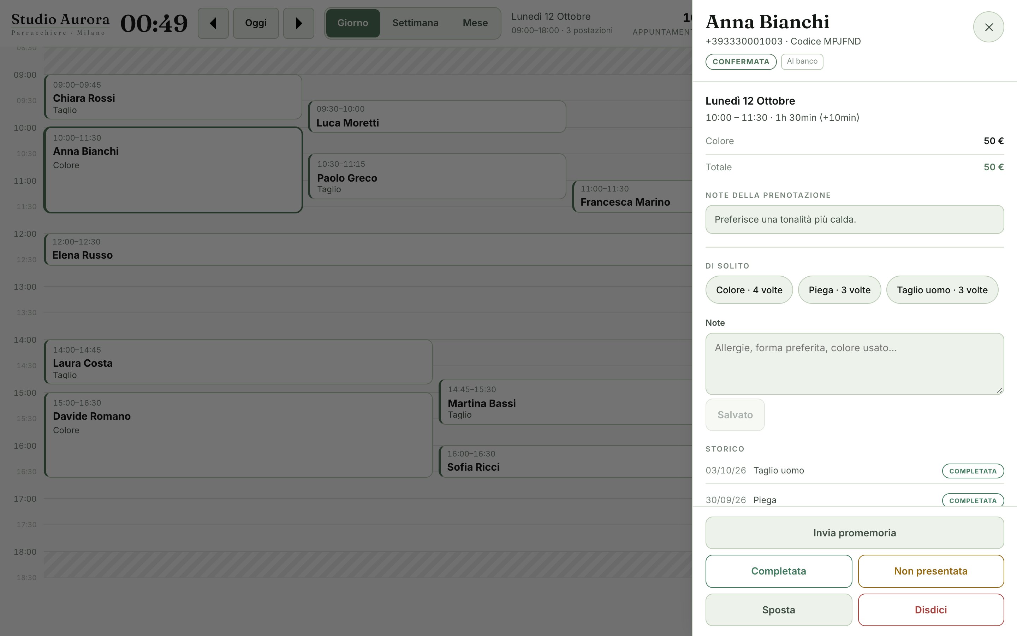
Task: Open Martina Bassi 14:45 appointment
Action: (565, 402)
